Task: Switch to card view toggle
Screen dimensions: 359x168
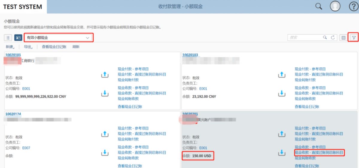Action: tap(18, 38)
